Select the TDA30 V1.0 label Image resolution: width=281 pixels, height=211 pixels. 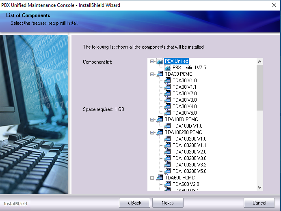click(x=185, y=81)
